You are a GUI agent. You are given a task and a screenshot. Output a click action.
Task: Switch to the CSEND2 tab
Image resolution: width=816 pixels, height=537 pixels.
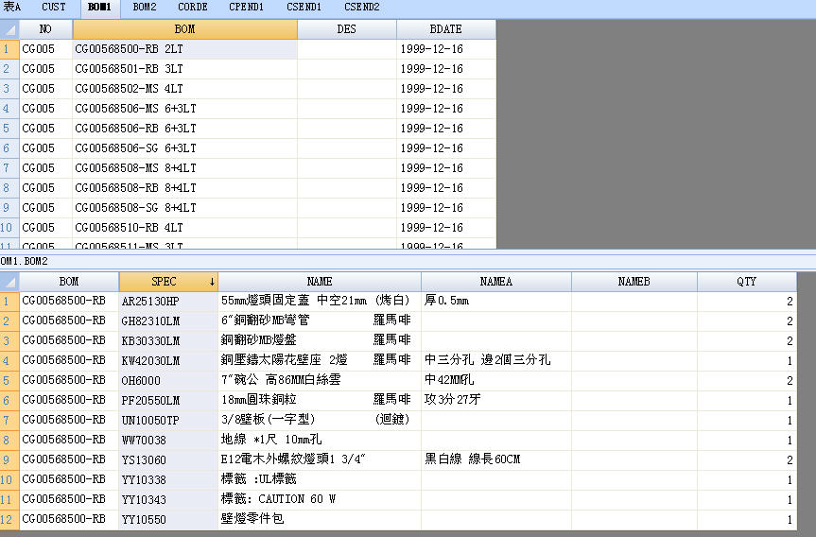361,8
